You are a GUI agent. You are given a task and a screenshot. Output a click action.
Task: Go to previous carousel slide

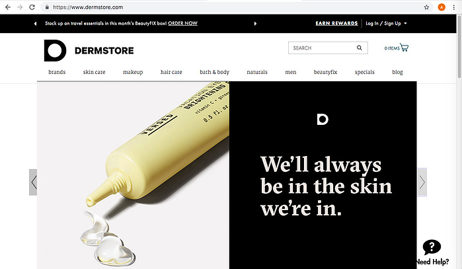[33, 182]
